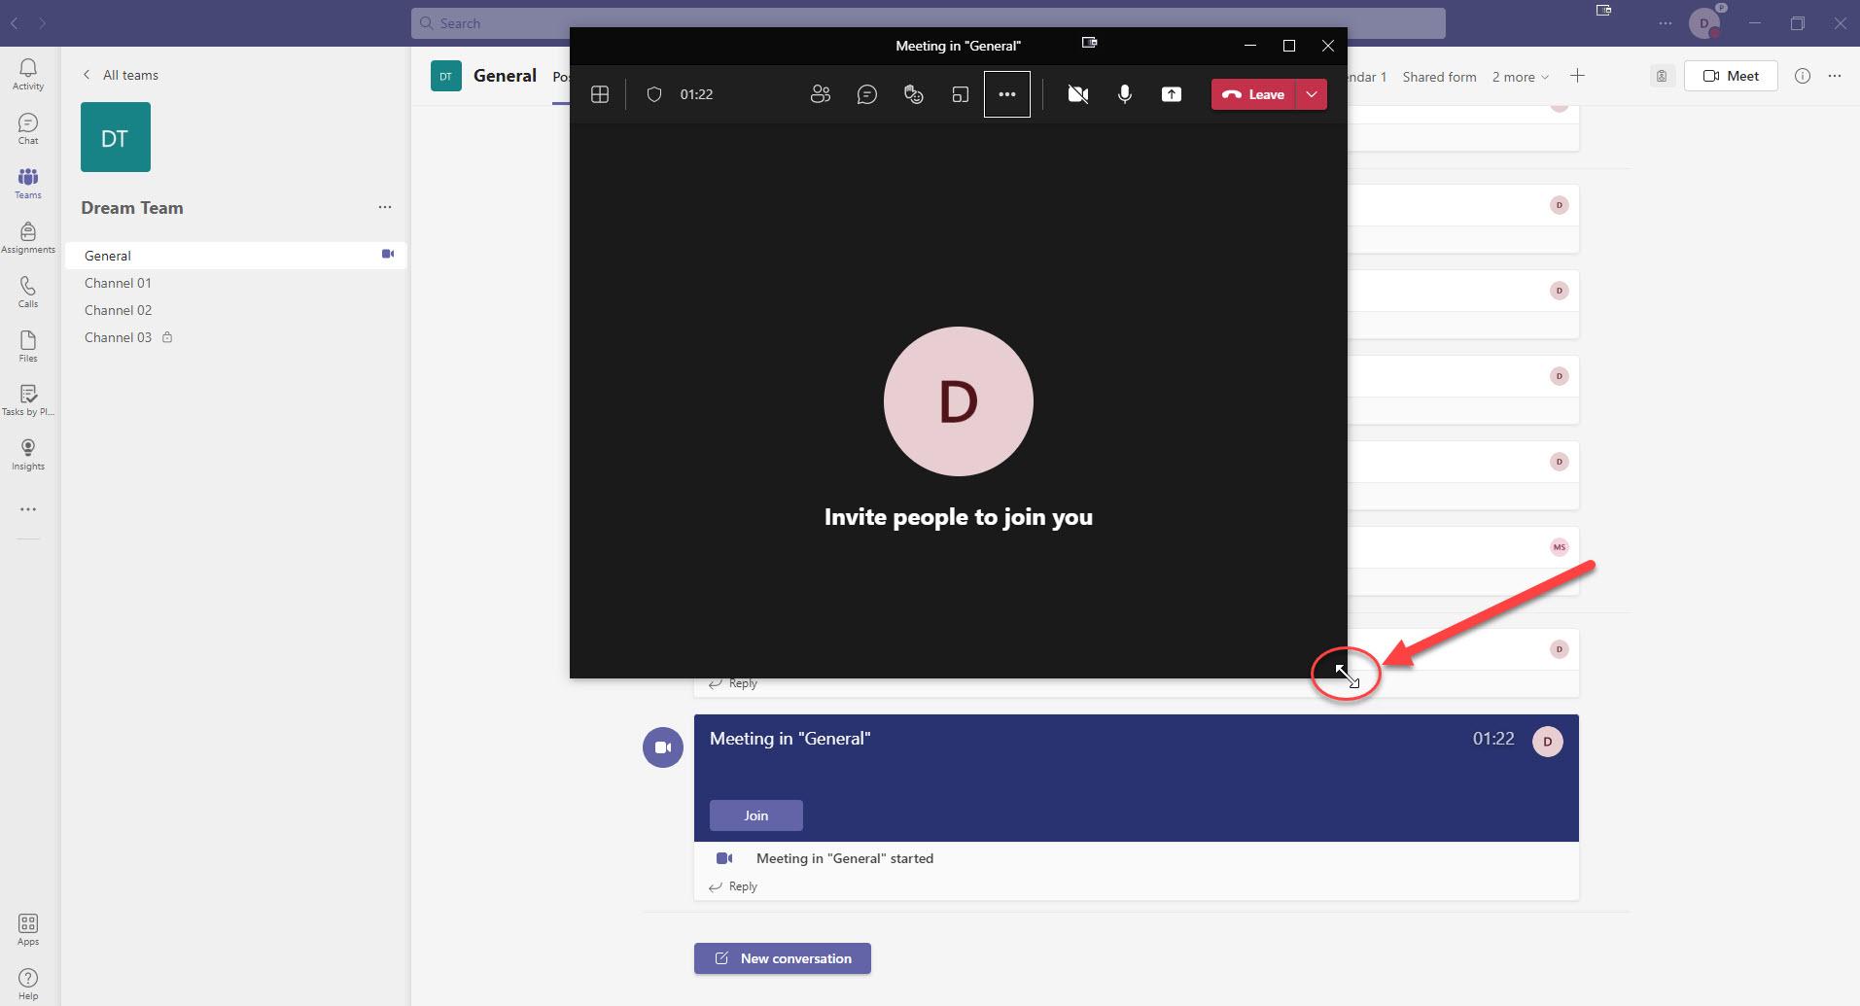Start a New conversation

pos(781,957)
